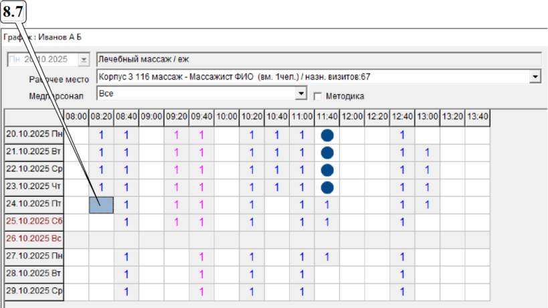Open the date picker dropdown arrow
Screen dimensions: 548x308
point(84,60)
